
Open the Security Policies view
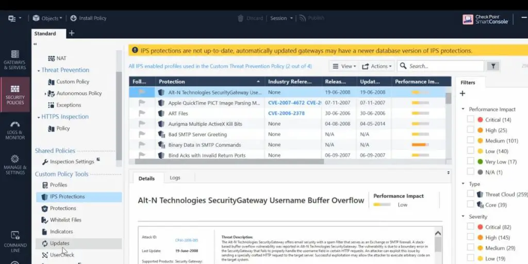point(15,94)
